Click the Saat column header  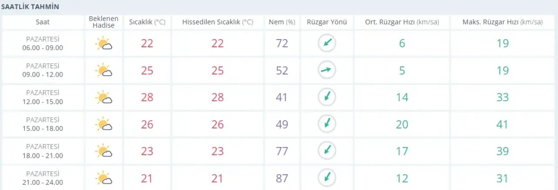click(43, 22)
